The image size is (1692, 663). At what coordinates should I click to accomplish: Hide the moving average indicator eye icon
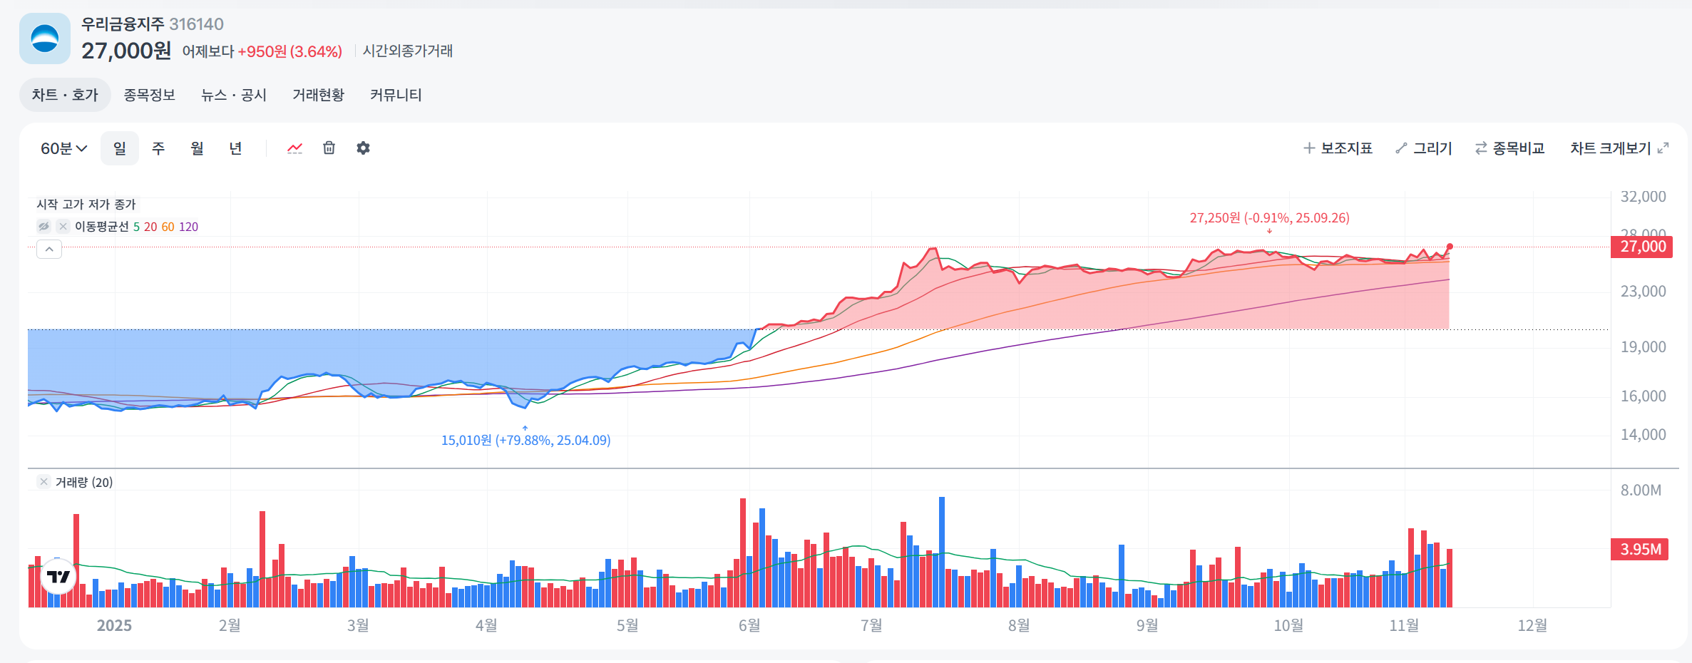point(44,226)
